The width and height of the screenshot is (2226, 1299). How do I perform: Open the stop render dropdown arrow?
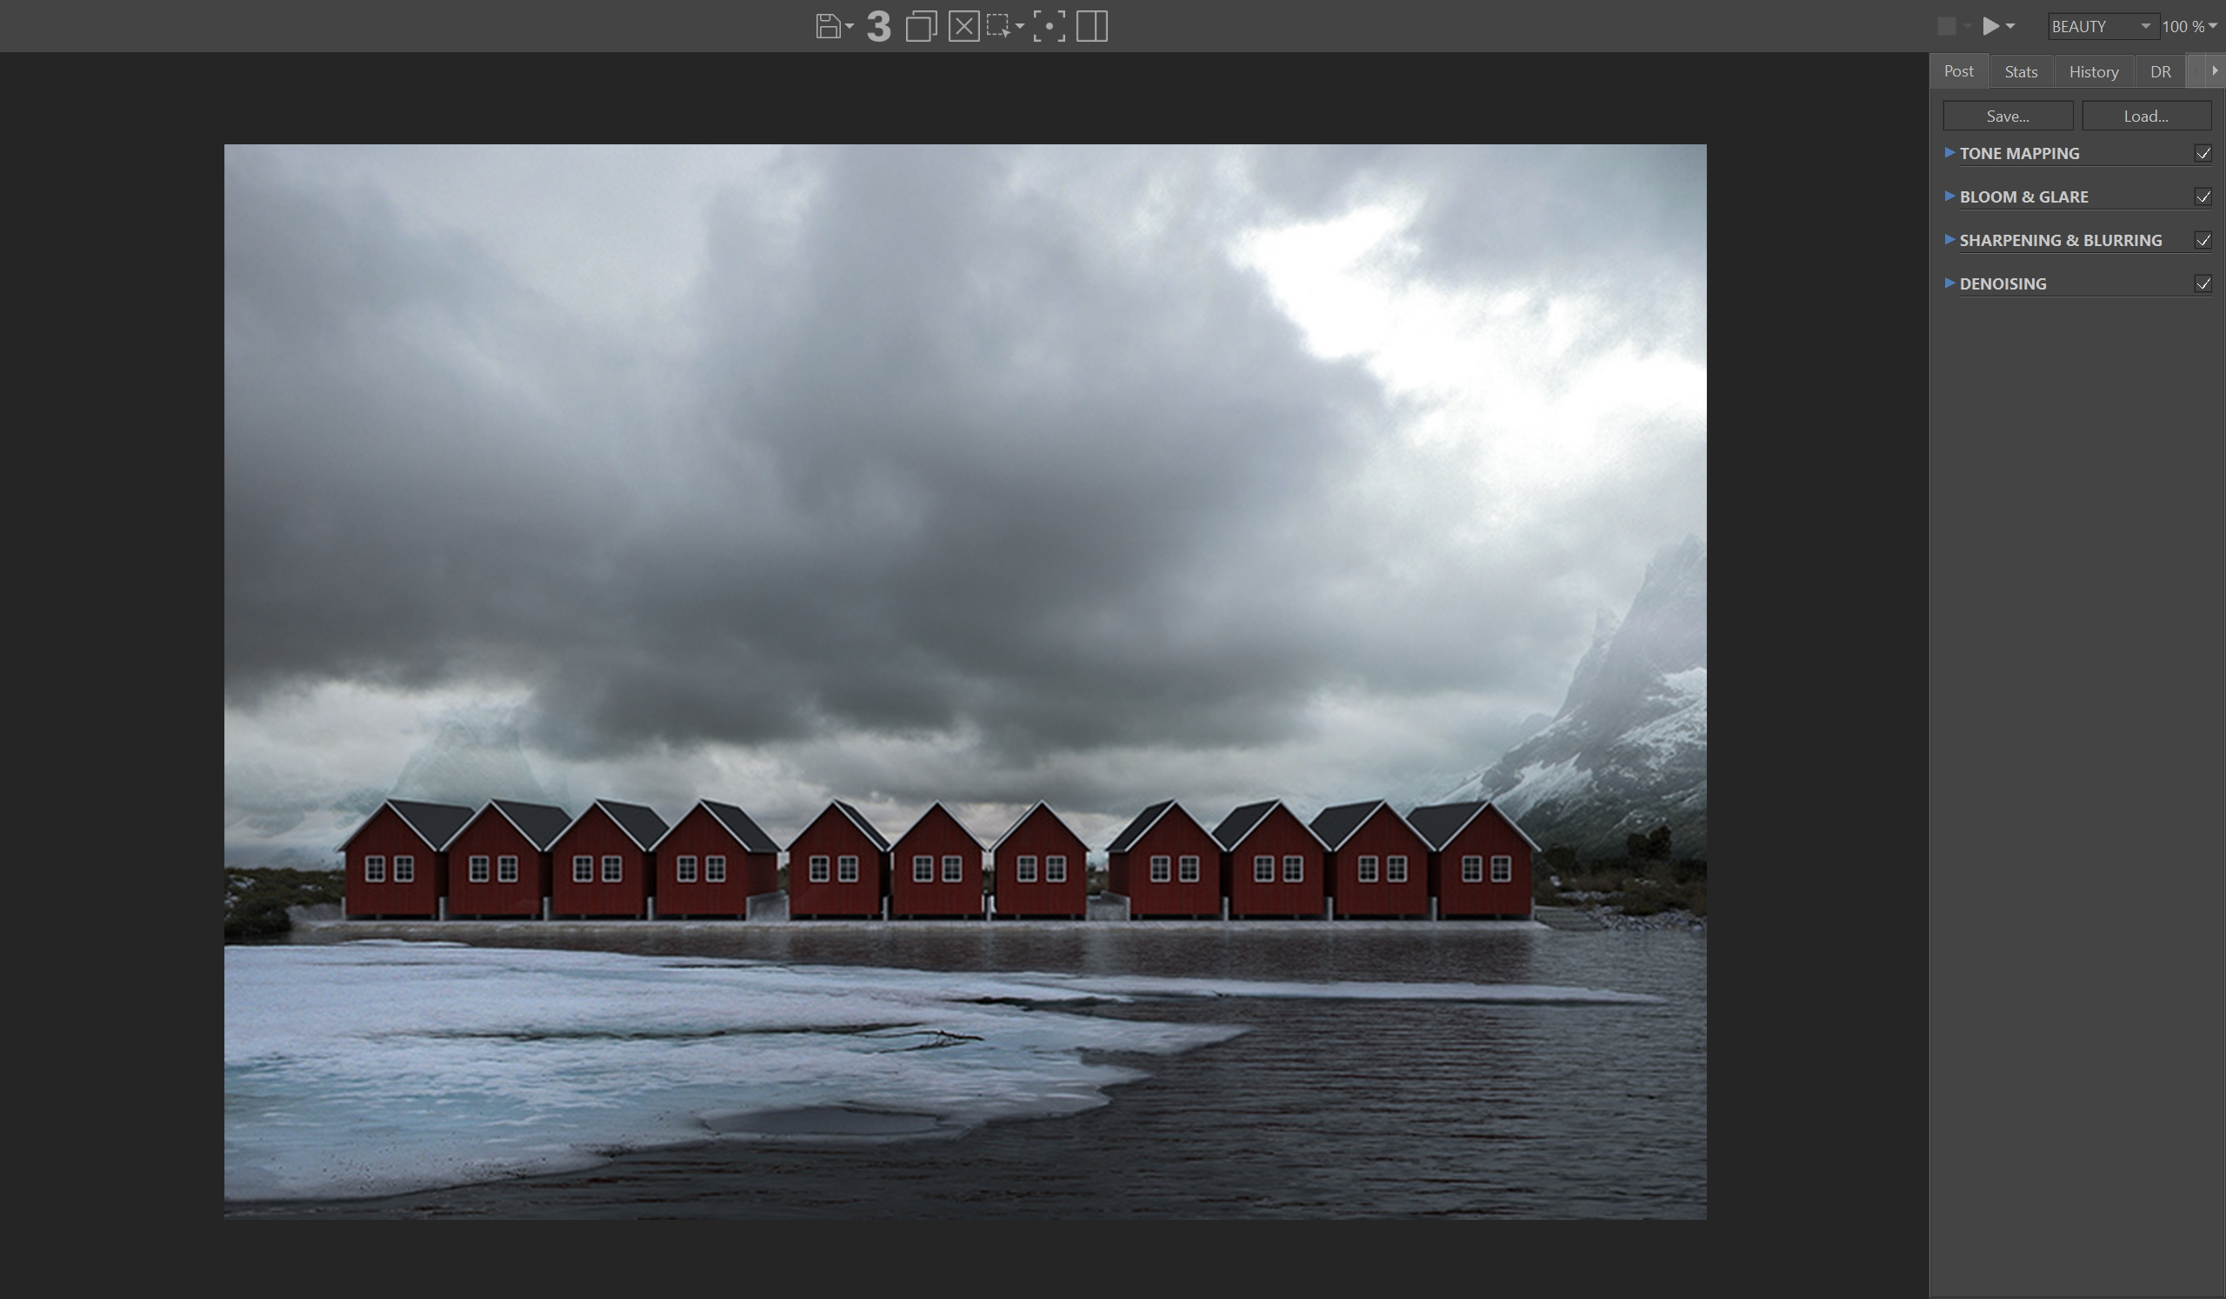coord(1967,26)
